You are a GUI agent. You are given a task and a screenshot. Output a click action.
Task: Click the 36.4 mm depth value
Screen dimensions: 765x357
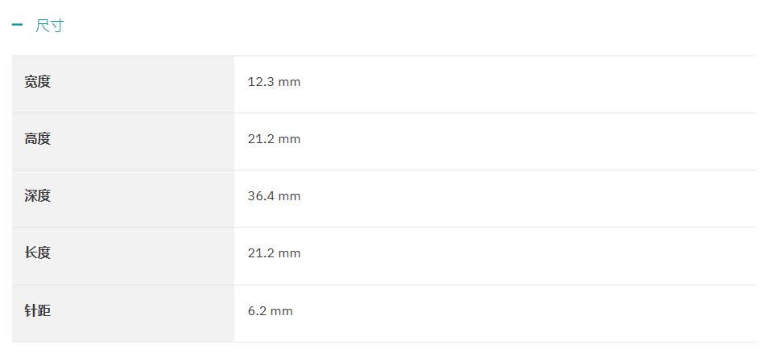(x=274, y=196)
